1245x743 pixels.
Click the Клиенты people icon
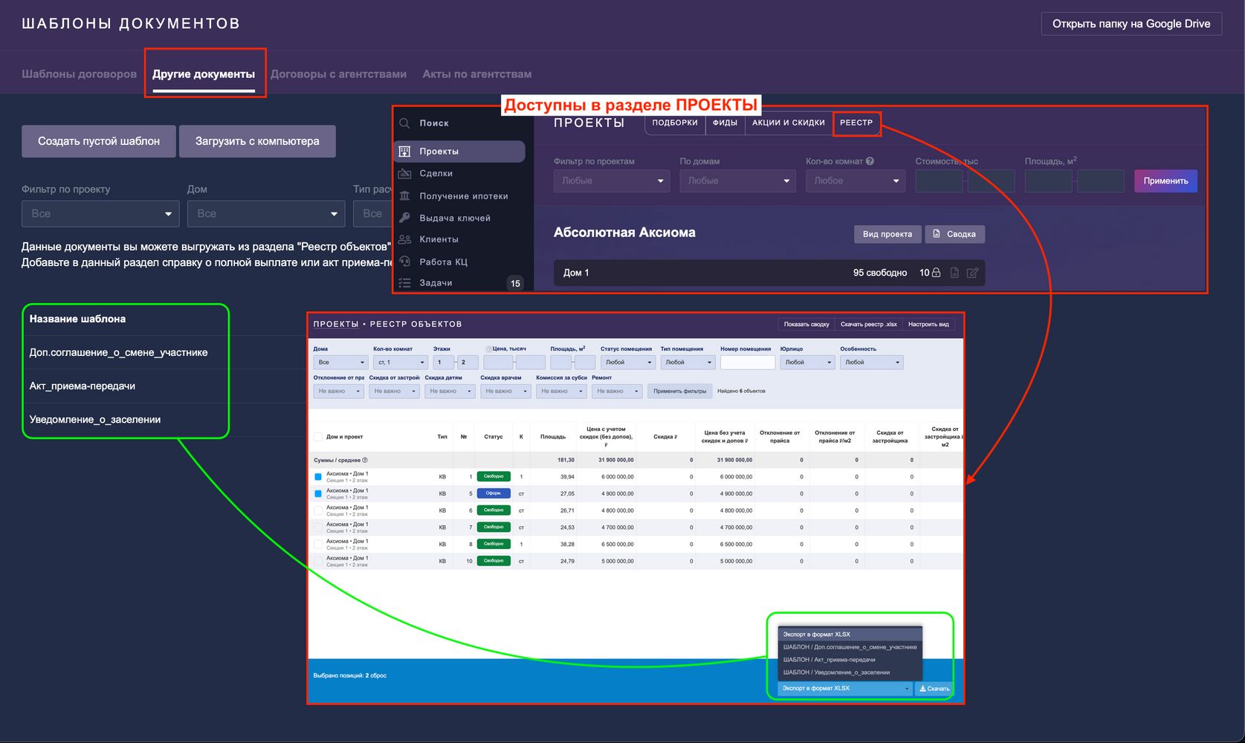(404, 239)
